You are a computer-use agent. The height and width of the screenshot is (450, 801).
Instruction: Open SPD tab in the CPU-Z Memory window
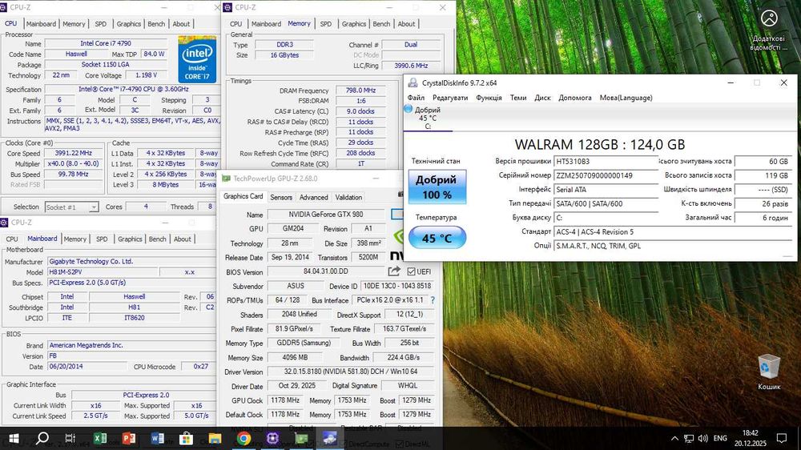pyautogui.click(x=326, y=24)
